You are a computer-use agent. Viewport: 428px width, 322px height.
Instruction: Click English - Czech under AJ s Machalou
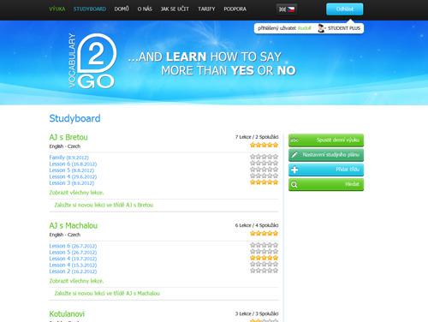pyautogui.click(x=65, y=235)
